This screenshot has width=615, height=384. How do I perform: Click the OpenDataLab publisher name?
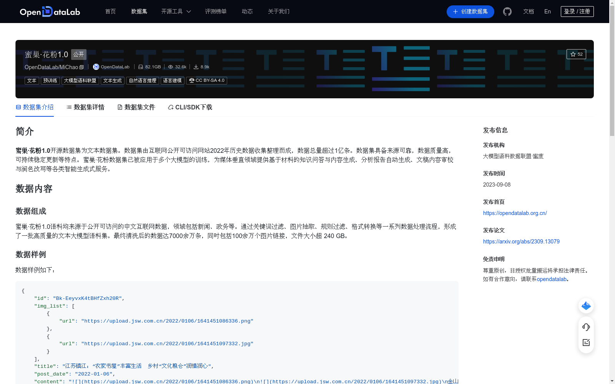(115, 67)
